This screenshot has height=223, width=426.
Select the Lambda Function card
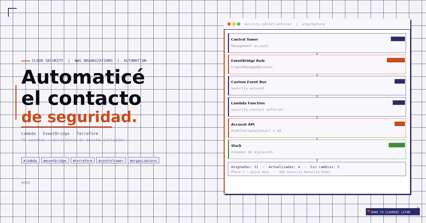pos(317,107)
